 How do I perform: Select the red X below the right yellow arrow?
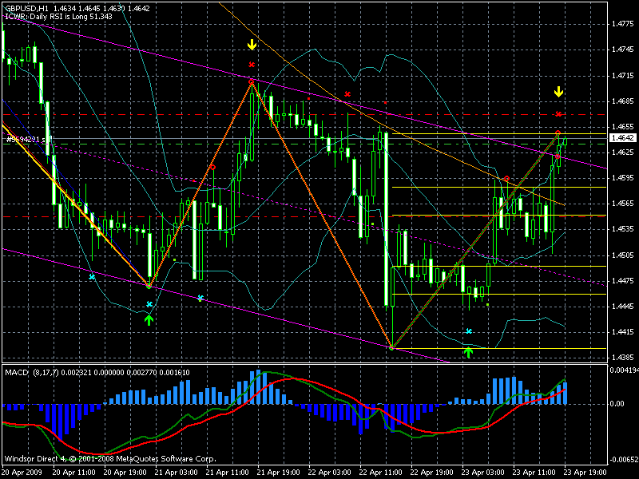[x=558, y=114]
